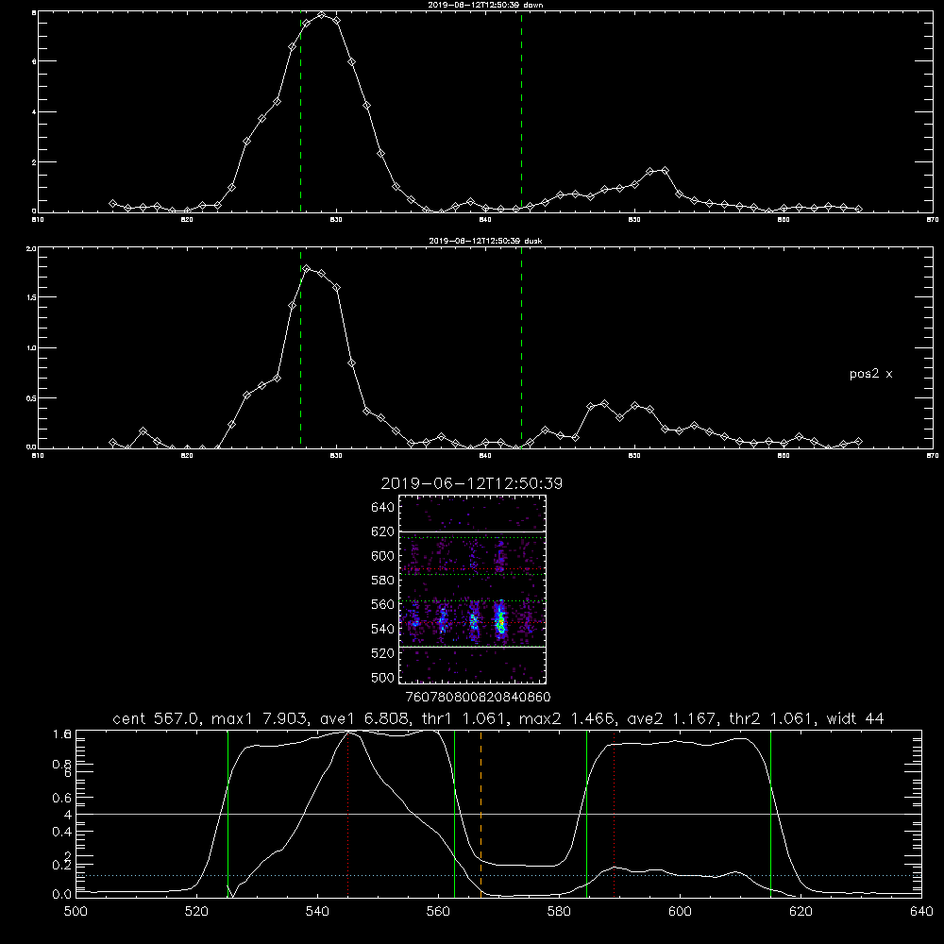Click the highest peak marker in dusk plot
This screenshot has width=944, height=944.
[x=307, y=268]
